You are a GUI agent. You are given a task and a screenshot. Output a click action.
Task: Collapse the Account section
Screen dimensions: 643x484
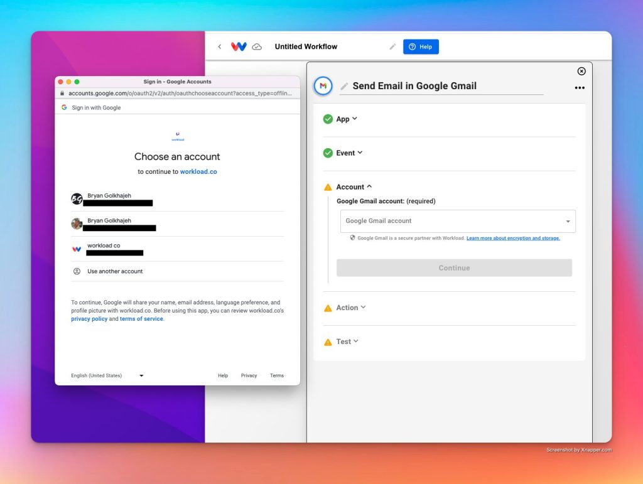[x=354, y=187]
